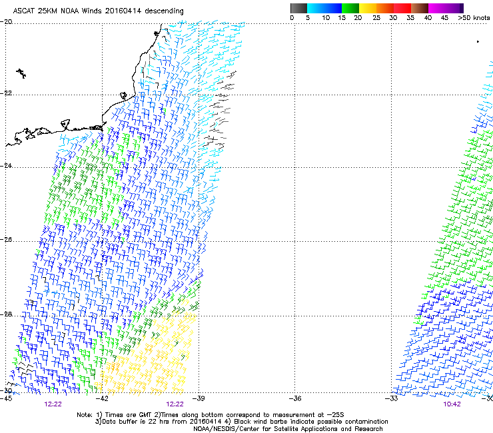Pick the brown 35-40 knots legend swatch

point(420,8)
